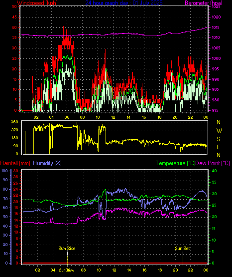Viewport: 232px width, 277px height.
Task: Click "22" on the red rainfall axis
Action: click(x=16, y=195)
